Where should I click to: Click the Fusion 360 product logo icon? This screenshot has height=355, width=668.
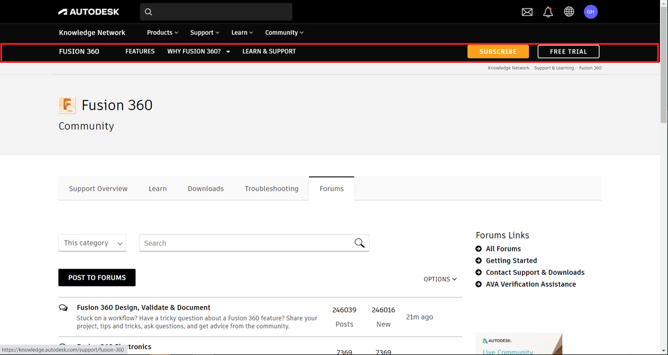click(x=67, y=105)
